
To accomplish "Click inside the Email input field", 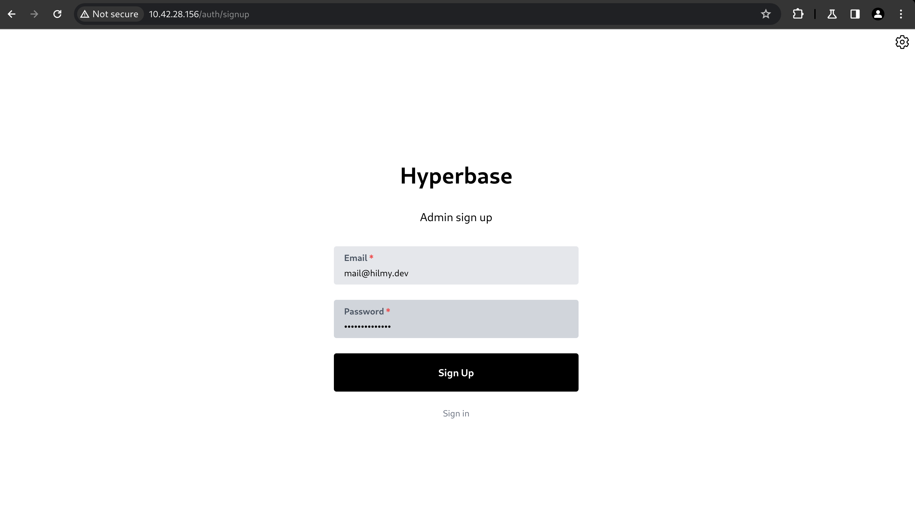I will (456, 273).
